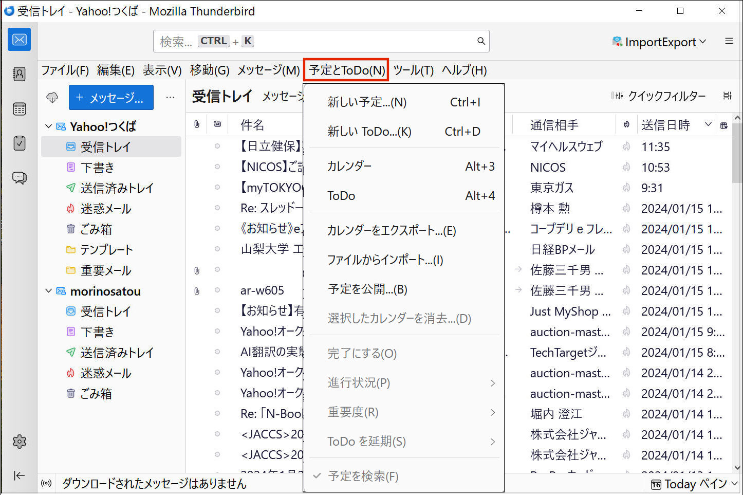743x495 pixels.
Task: Click the Mail space icon
Action: (x=19, y=40)
